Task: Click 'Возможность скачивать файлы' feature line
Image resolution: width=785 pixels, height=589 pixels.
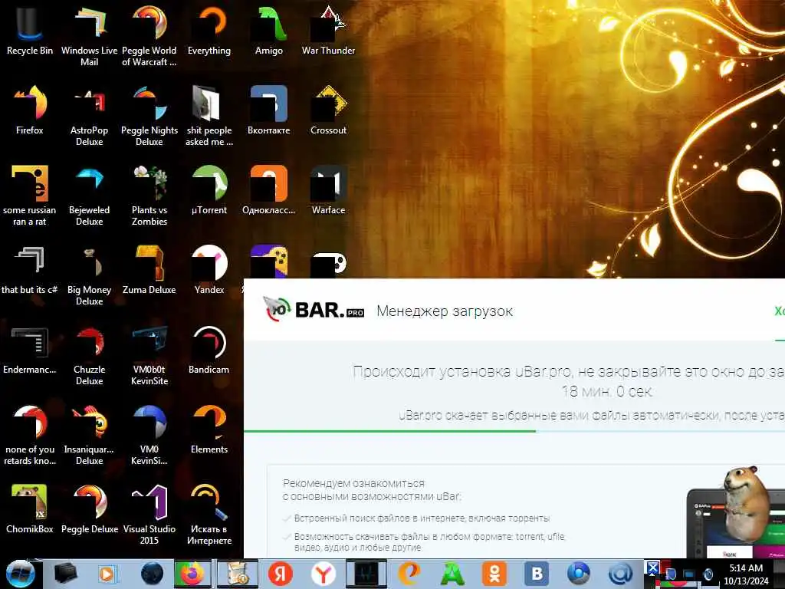Action: point(429,542)
